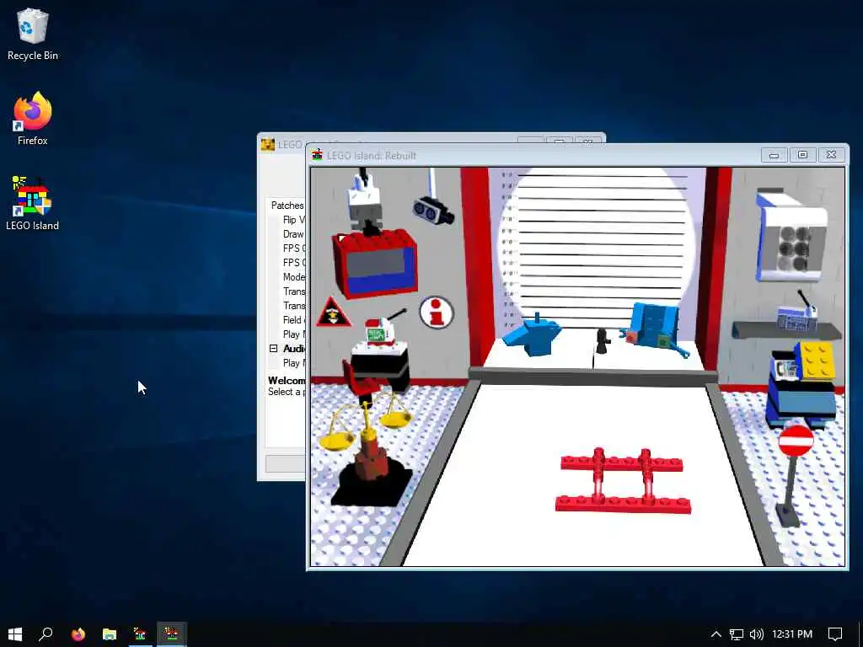Screen dimensions: 863x647
Task: Launch the LEGO Island desktop shortcut
Action: click(x=33, y=204)
